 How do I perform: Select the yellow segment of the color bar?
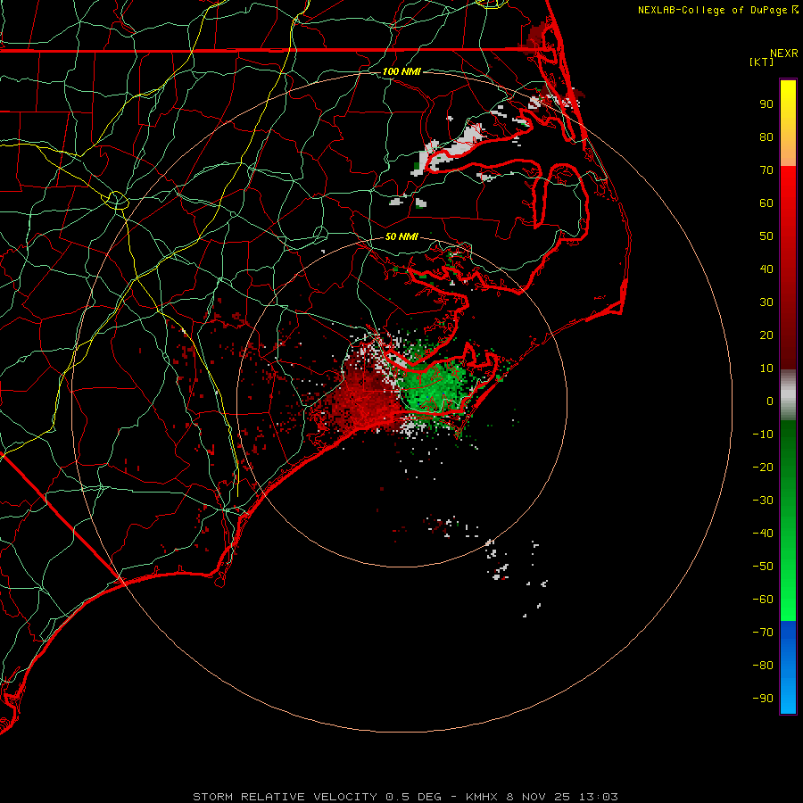pyautogui.click(x=788, y=123)
